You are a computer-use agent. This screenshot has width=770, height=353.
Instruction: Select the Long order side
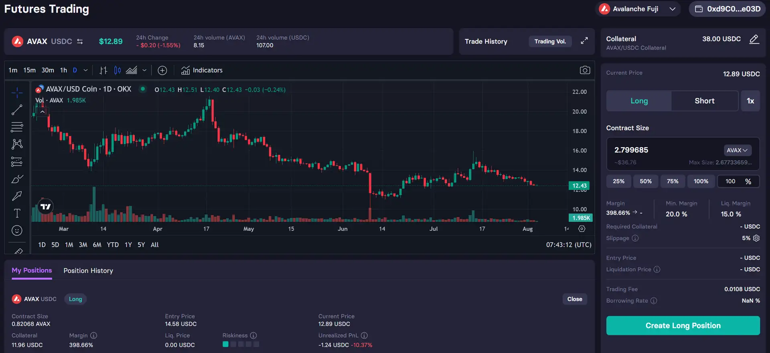point(639,101)
